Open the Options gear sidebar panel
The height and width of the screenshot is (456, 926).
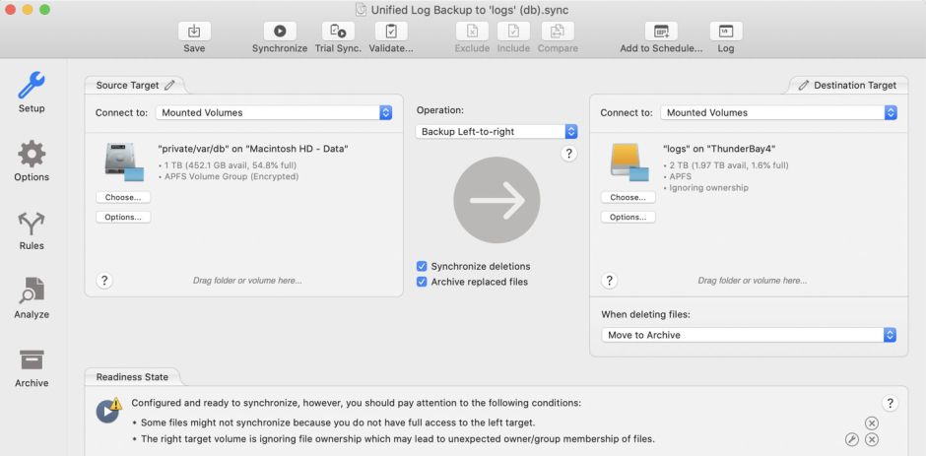(32, 161)
